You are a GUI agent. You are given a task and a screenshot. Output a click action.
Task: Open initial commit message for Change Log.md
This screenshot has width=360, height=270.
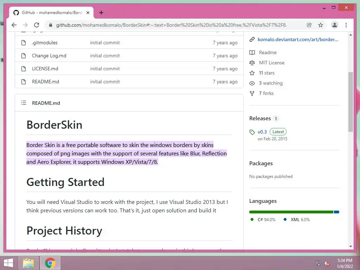[x=105, y=56]
